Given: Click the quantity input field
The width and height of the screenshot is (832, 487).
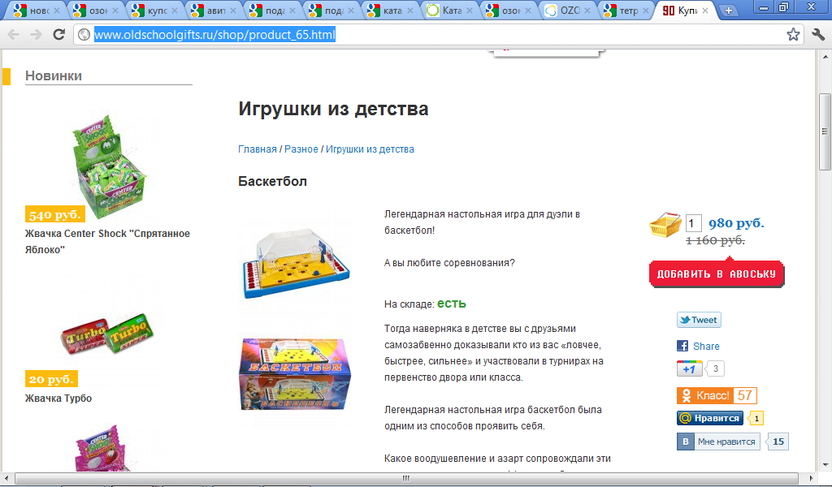Looking at the screenshot, I should (694, 223).
